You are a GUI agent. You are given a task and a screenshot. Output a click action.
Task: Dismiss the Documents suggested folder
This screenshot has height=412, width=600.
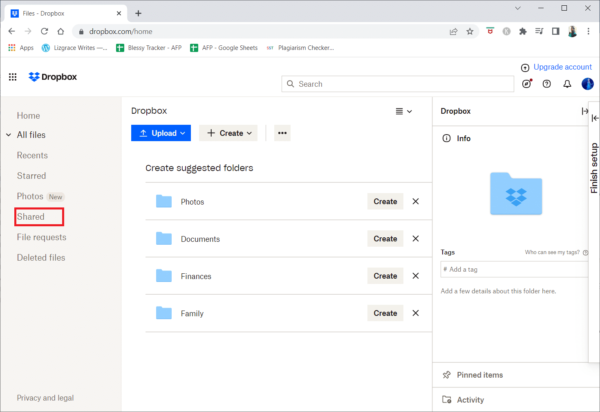click(416, 239)
